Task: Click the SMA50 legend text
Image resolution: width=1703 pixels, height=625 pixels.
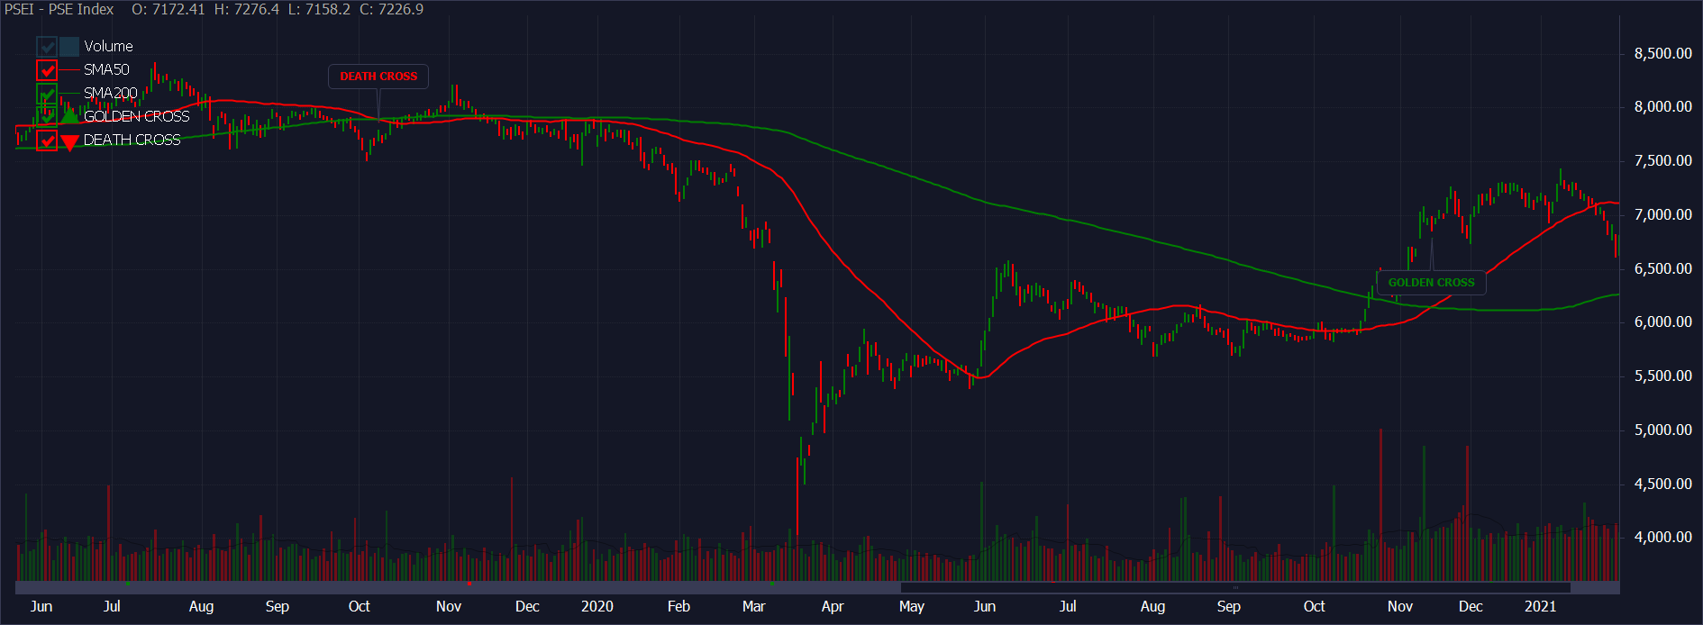Action: (x=106, y=69)
